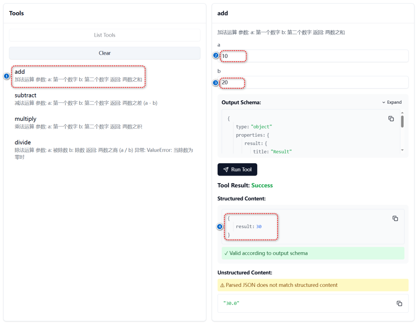
Task: Copy the Unstructured Content "30.0" value
Action: click(x=399, y=303)
